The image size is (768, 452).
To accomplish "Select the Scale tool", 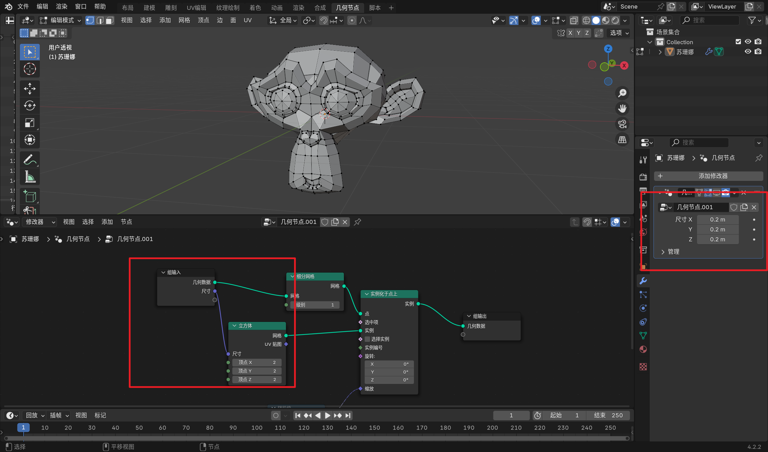I will (30, 123).
